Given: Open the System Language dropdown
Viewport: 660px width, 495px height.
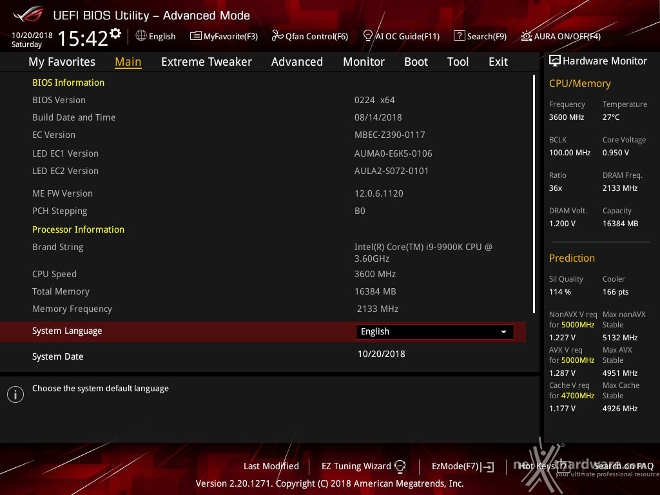Looking at the screenshot, I should point(434,332).
